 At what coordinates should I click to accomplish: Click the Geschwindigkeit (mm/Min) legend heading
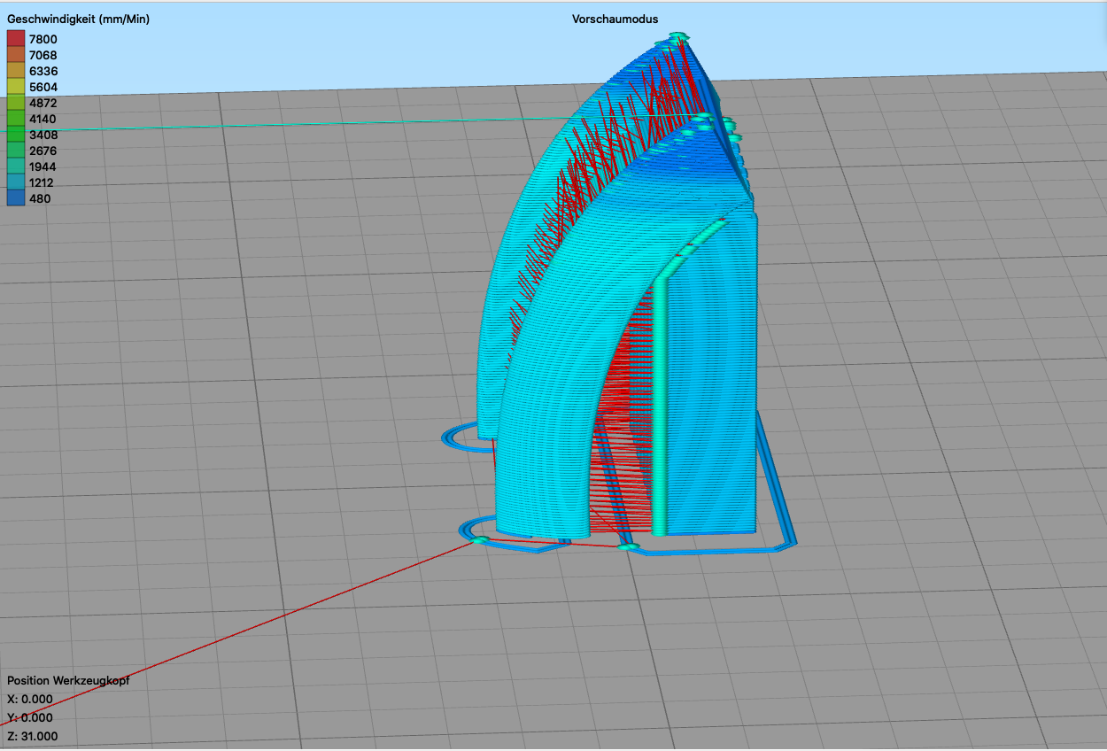78,19
